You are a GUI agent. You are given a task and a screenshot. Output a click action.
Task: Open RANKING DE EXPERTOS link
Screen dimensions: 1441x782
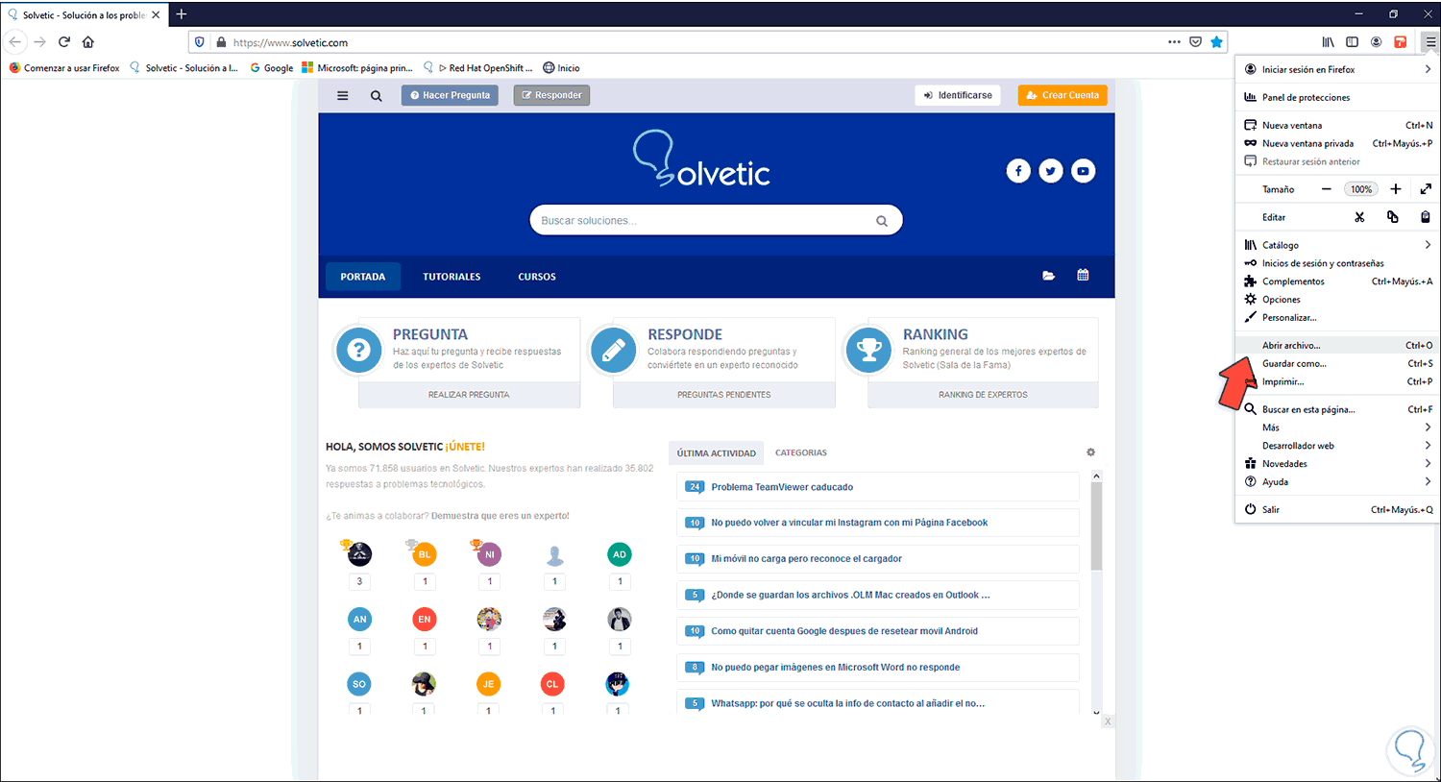(983, 395)
